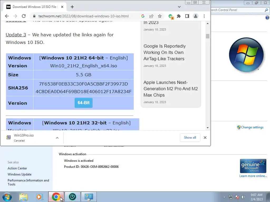Open the tab search chevron
This screenshot has width=270, height=202.
[x=179, y=7]
